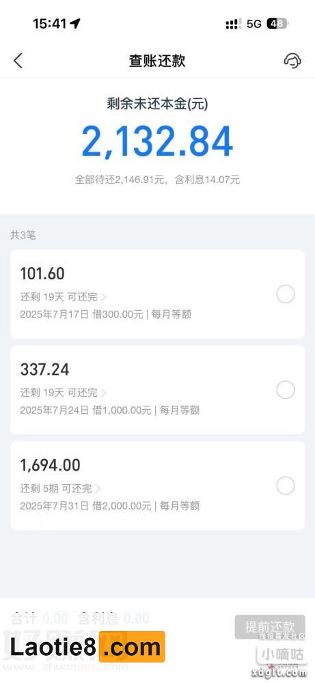Viewport: 315px width, 683px height.
Task: Tap the 查账还款 page title
Action: click(157, 61)
